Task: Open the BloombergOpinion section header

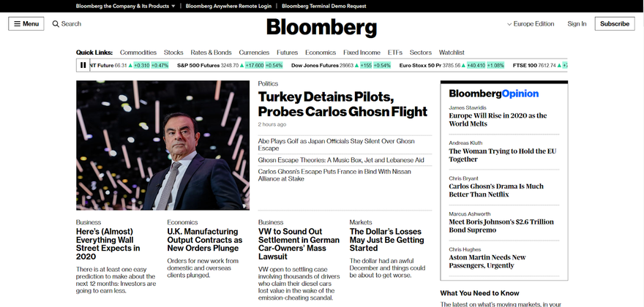Action: pyautogui.click(x=494, y=94)
